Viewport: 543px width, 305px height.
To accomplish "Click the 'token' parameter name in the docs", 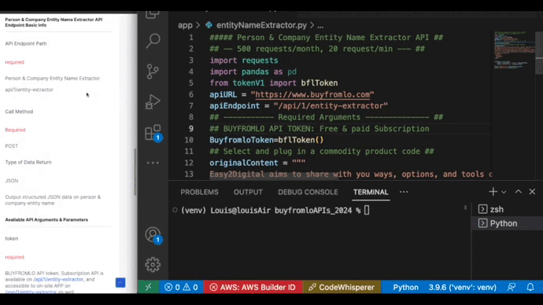I will 12,238.
